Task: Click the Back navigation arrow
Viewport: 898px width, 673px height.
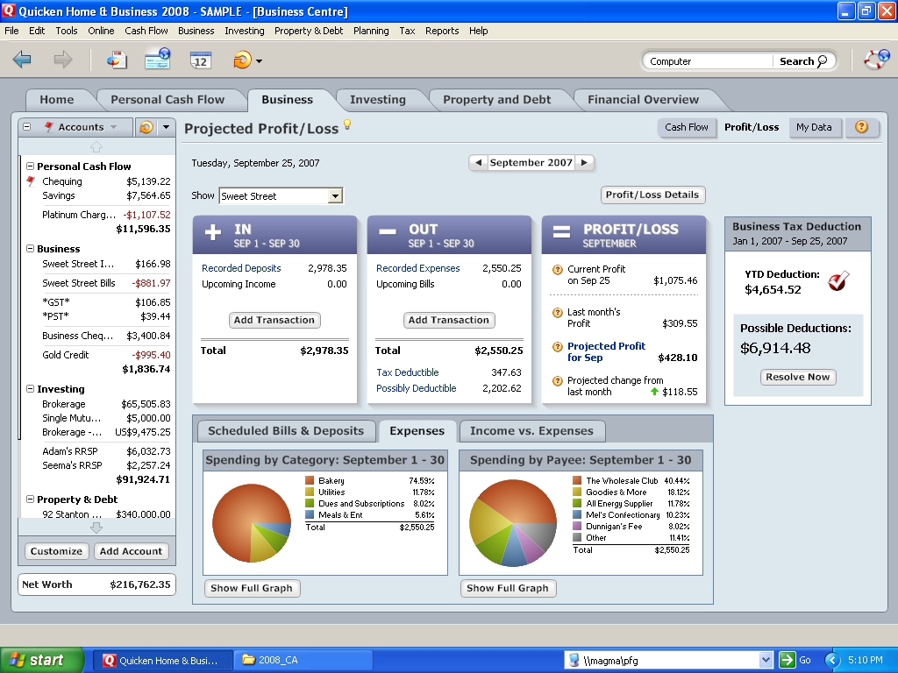Action: coord(23,60)
